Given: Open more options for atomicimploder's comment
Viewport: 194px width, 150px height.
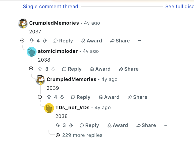Looking at the screenshot, I should pyautogui.click(x=148, y=69).
